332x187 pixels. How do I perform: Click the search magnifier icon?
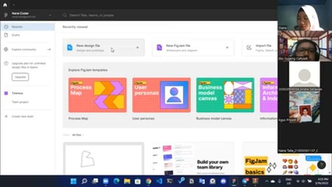[x=64, y=15]
